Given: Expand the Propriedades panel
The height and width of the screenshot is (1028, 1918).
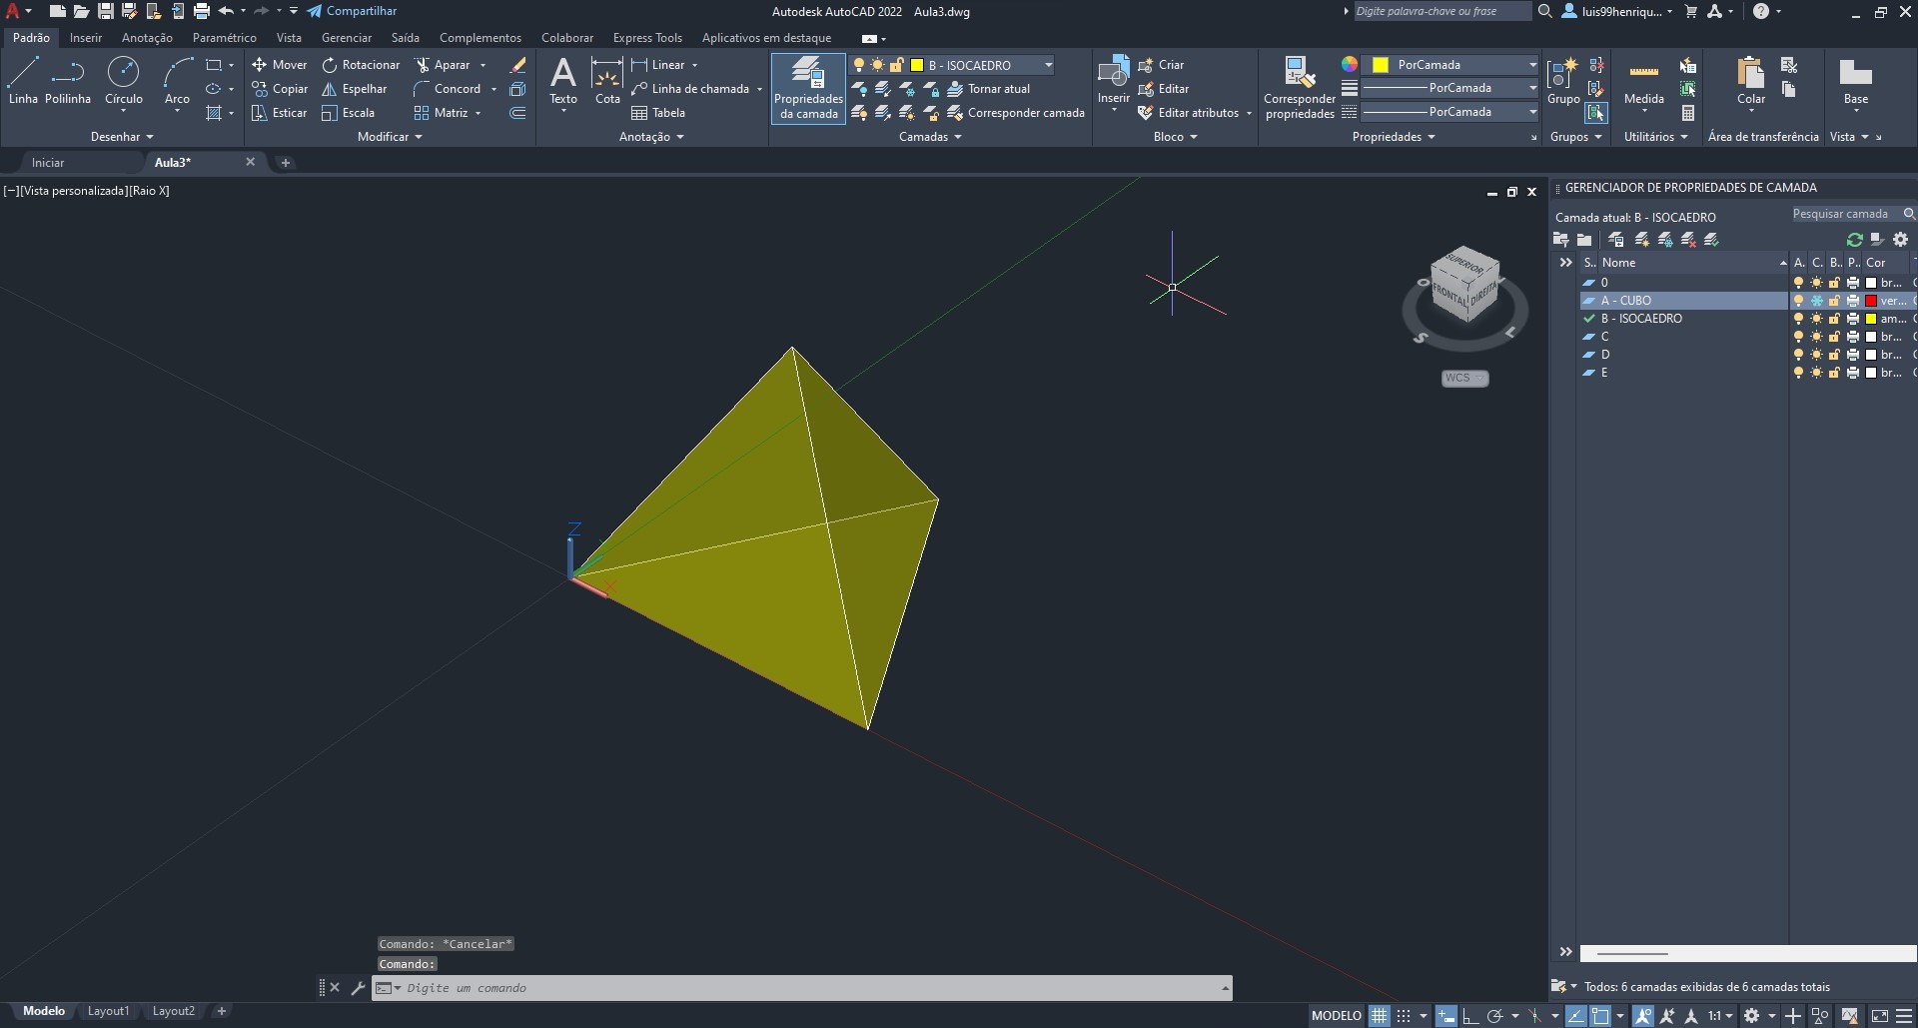Looking at the screenshot, I should (x=1394, y=137).
